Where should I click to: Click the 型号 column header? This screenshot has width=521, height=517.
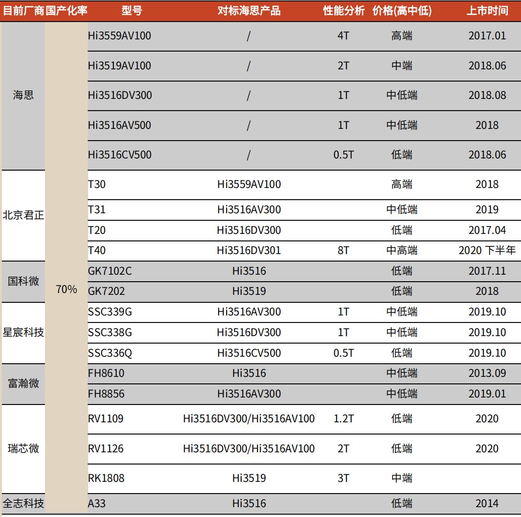(132, 11)
